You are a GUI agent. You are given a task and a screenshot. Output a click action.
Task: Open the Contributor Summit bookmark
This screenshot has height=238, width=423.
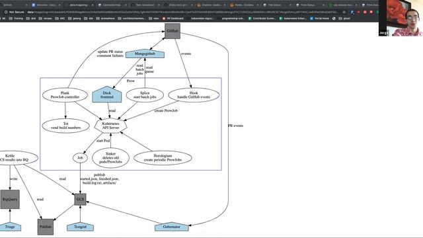point(262,19)
